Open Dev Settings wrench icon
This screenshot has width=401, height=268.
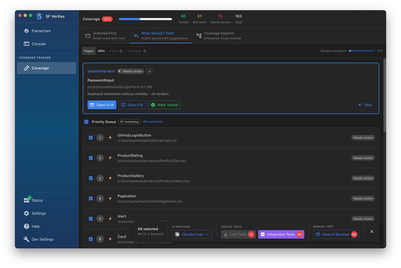(27, 239)
